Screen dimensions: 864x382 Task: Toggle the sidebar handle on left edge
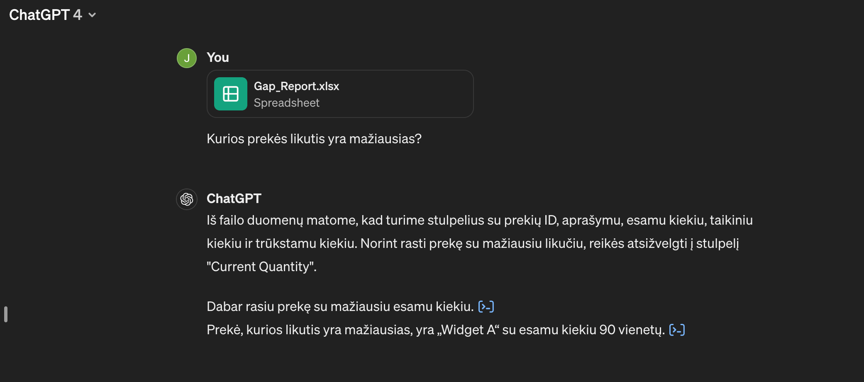[6, 314]
